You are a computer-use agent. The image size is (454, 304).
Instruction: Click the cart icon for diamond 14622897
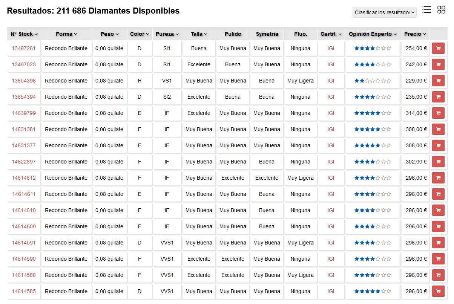point(438,161)
